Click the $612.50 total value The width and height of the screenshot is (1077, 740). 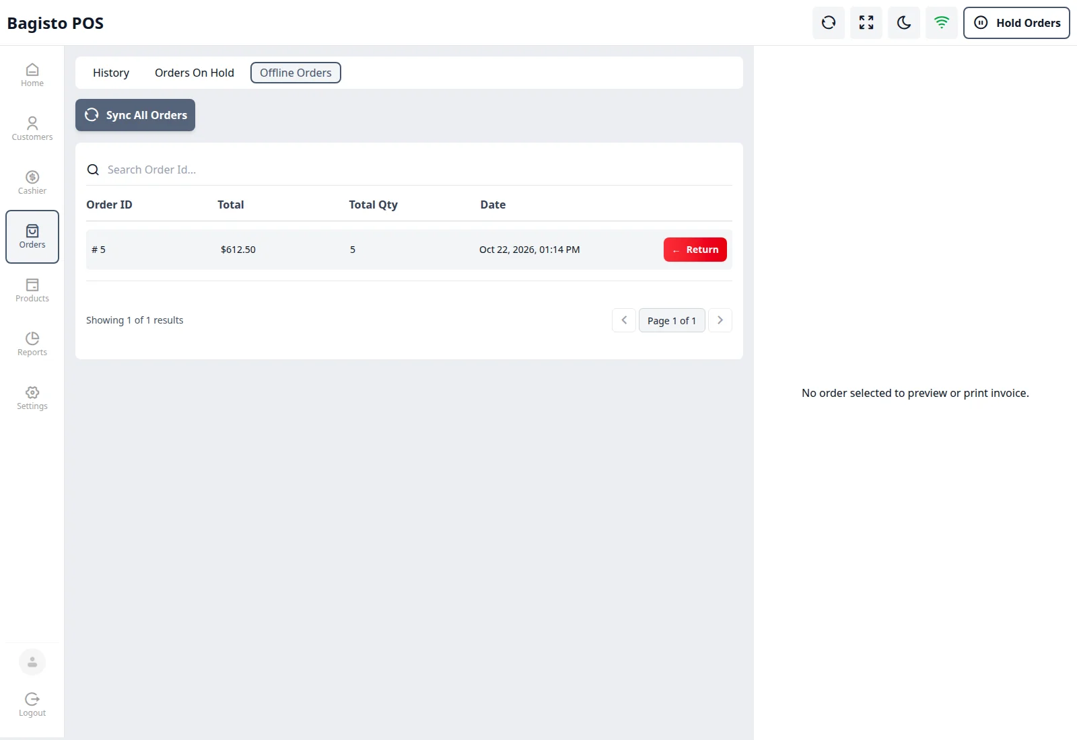[238, 250]
